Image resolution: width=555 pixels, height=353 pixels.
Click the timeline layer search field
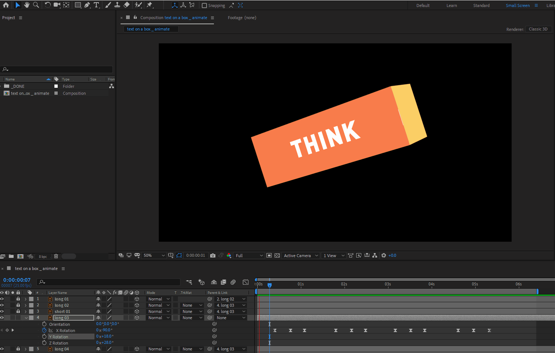point(108,282)
